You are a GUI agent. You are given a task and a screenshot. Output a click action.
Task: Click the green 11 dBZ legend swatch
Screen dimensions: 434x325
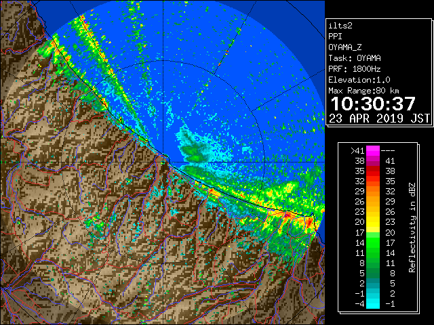click(373, 253)
